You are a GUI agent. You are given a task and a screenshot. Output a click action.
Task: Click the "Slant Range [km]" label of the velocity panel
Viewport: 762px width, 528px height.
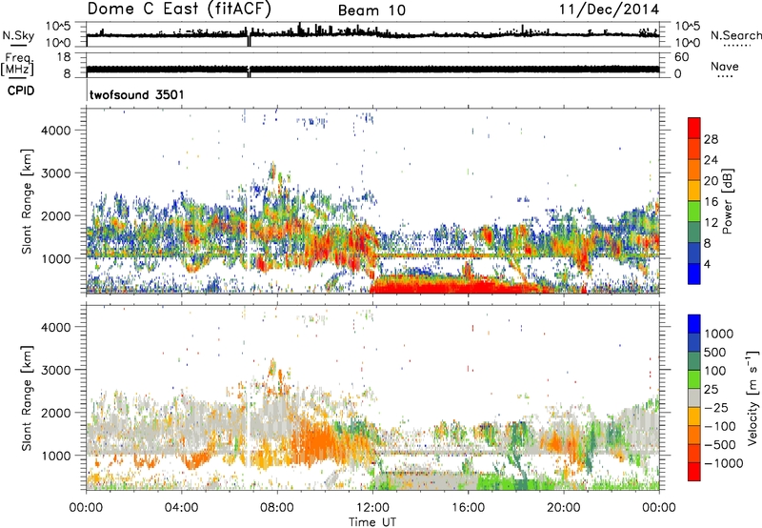[27, 397]
